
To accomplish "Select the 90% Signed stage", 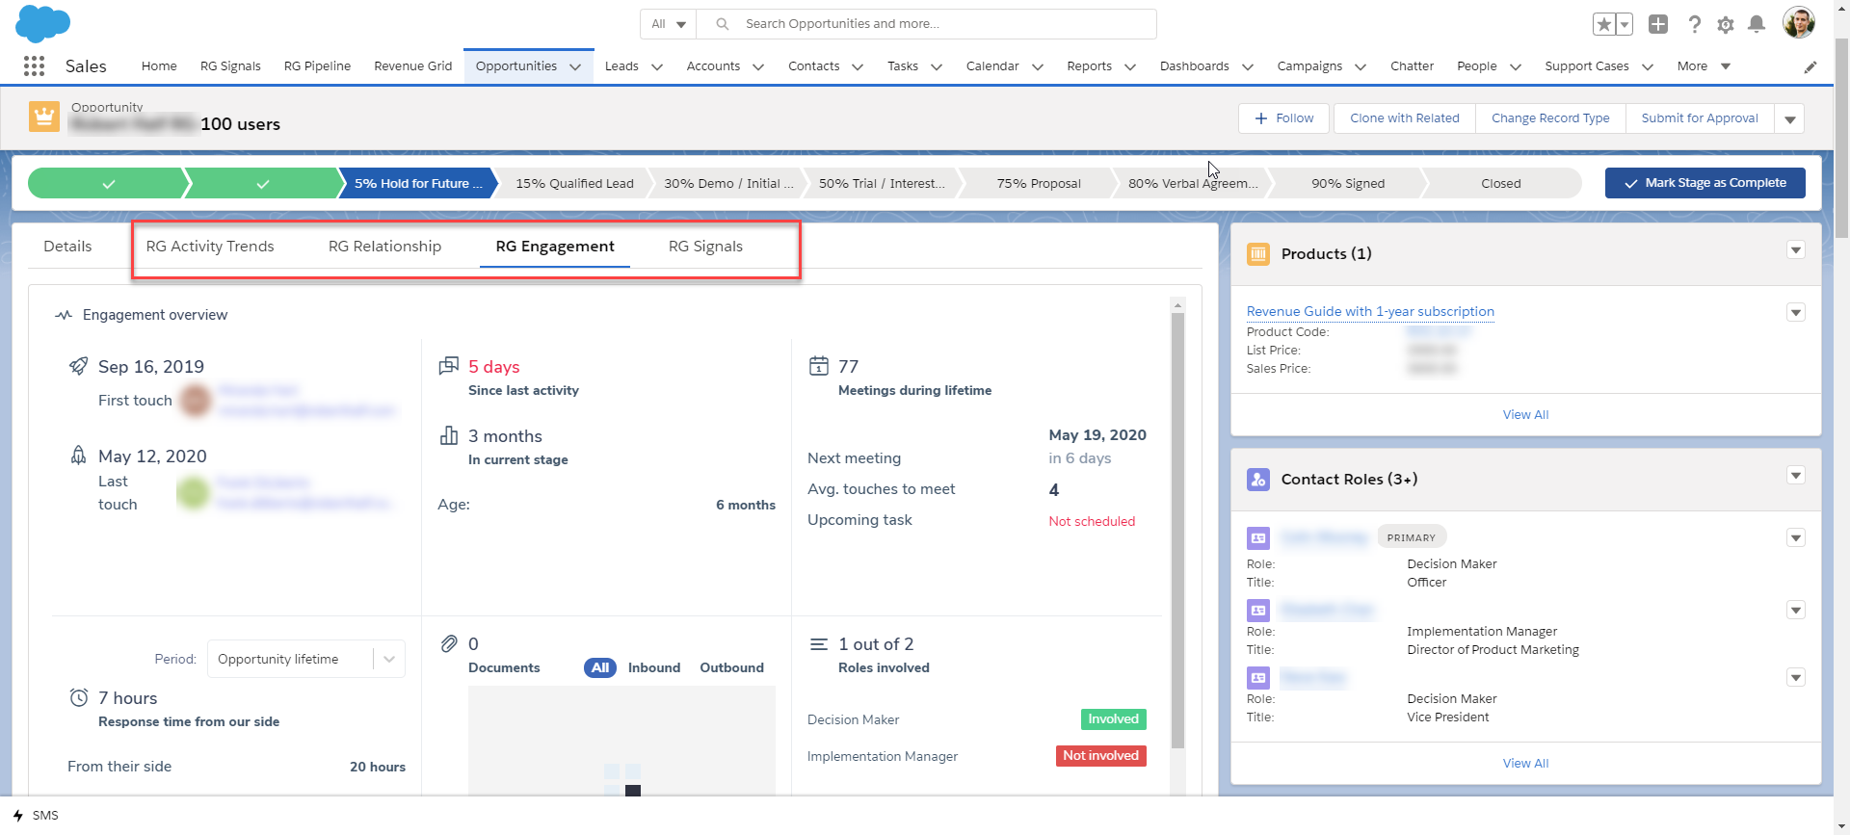I will tap(1348, 183).
